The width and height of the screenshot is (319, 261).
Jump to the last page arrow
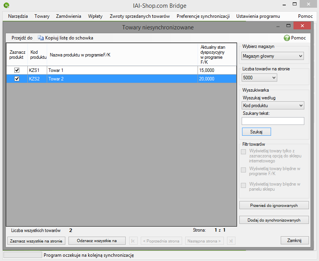point(231,241)
